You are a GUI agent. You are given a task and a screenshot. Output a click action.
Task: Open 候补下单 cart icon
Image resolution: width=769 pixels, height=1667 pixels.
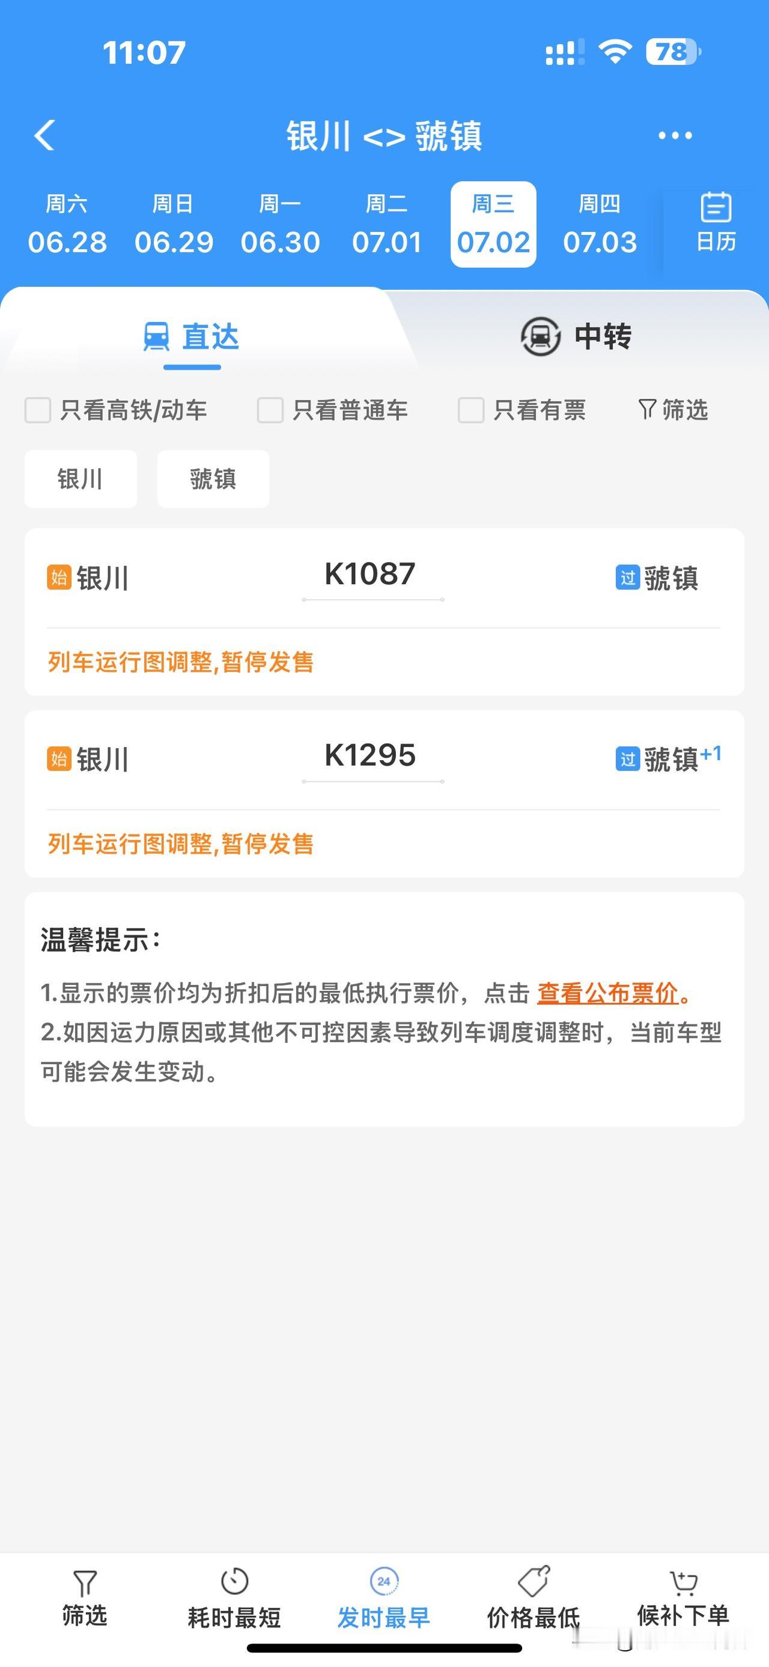pos(683,1583)
